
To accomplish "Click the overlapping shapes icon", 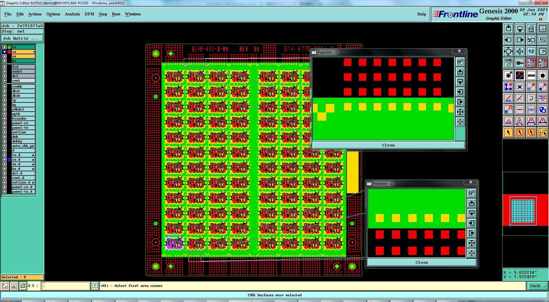I will pos(543,110).
